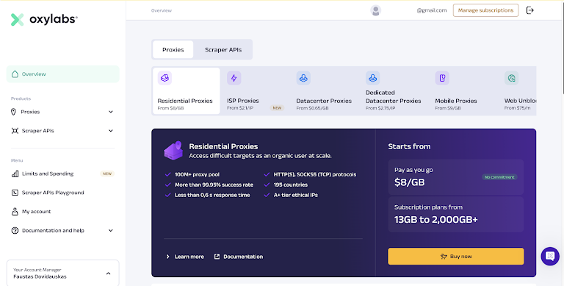The width and height of the screenshot is (564, 286).
Task: Click the Learn more link
Action: [x=189, y=257]
